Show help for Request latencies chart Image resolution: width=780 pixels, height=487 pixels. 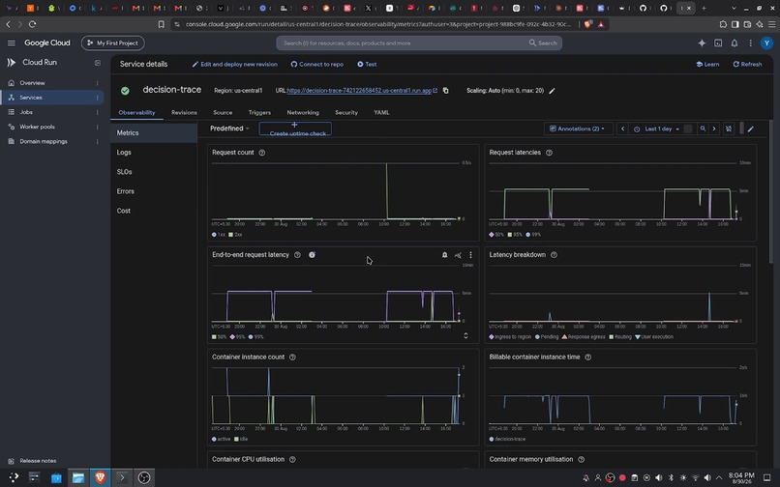pyautogui.click(x=549, y=153)
